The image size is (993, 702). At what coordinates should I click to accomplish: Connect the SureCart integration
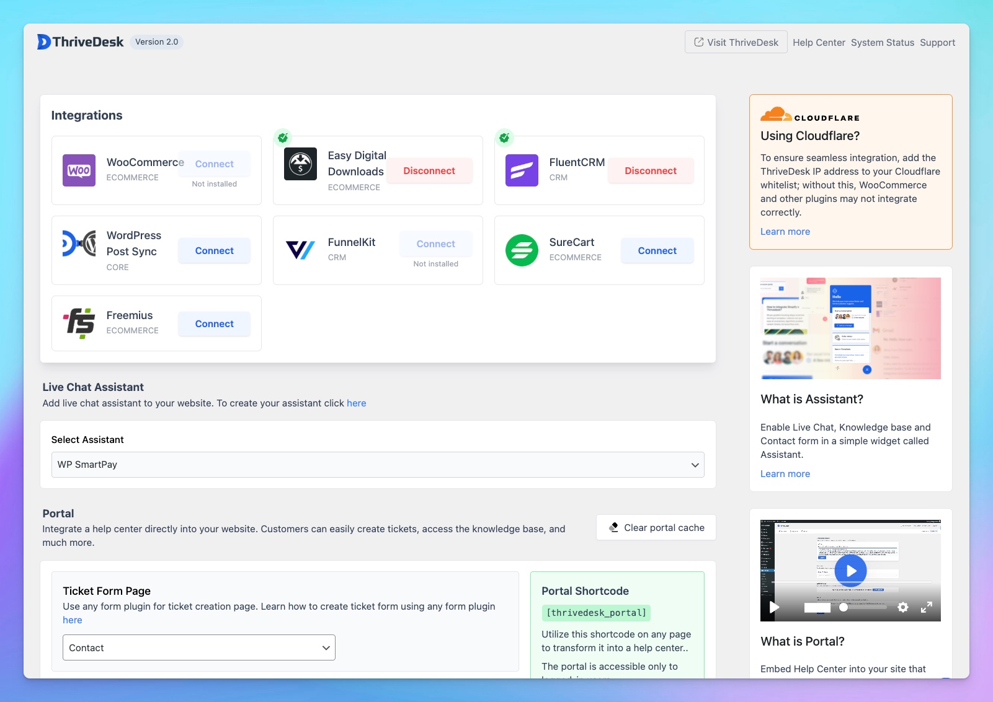(x=657, y=250)
